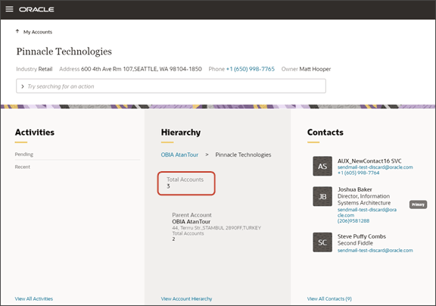Click the Pinnacle Technologies page title
This screenshot has width=436, height=306.
(x=64, y=52)
